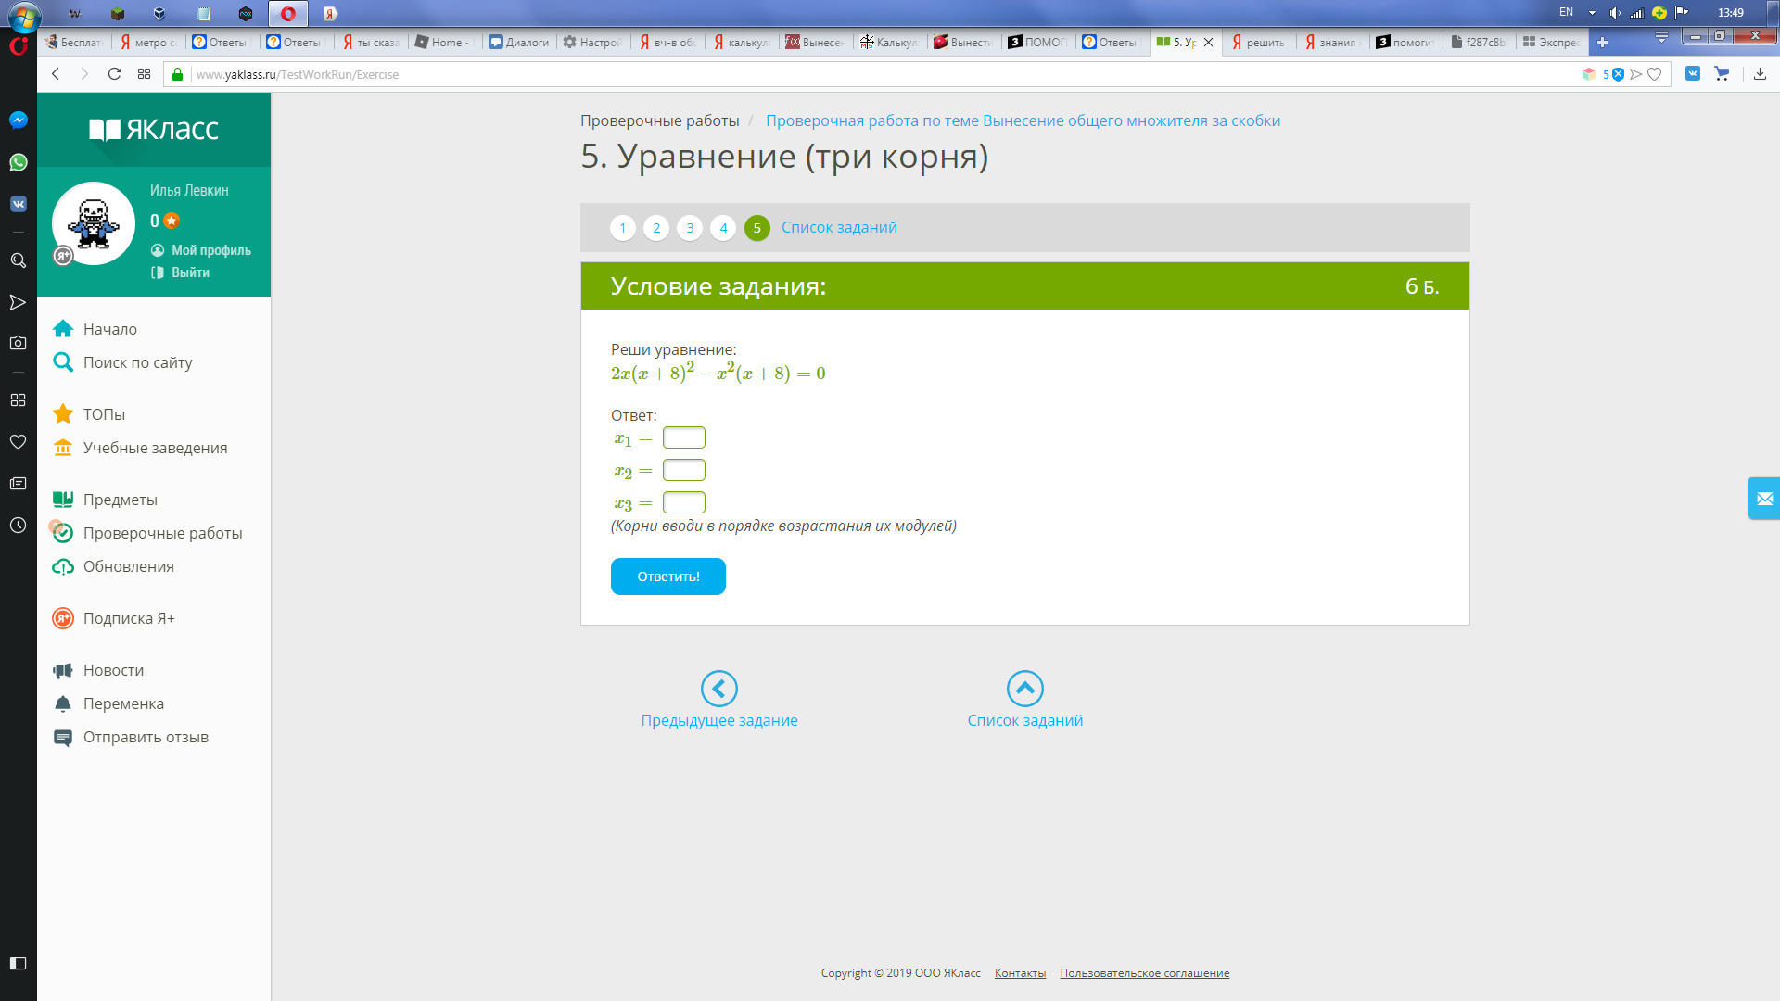Open Messenger in Opera sidebar
Image resolution: width=1780 pixels, height=1001 pixels.
18,120
